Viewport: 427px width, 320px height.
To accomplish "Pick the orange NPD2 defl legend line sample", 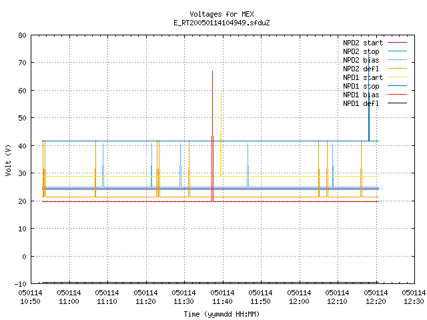I will tap(397, 69).
